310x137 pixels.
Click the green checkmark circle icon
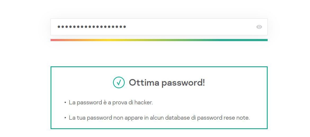pos(119,82)
